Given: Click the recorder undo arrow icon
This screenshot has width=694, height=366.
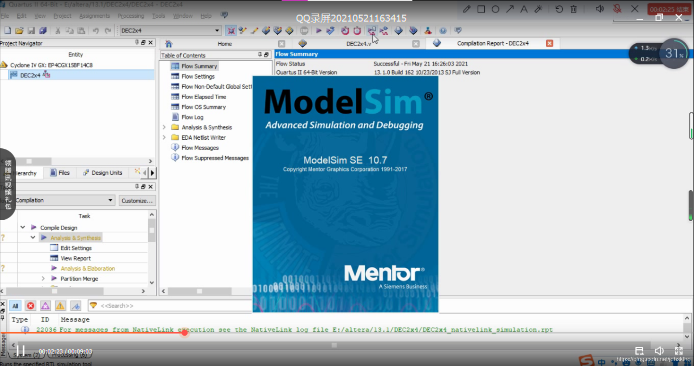Looking at the screenshot, I should [559, 9].
